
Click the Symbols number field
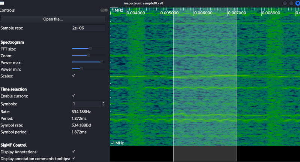tap(87, 104)
